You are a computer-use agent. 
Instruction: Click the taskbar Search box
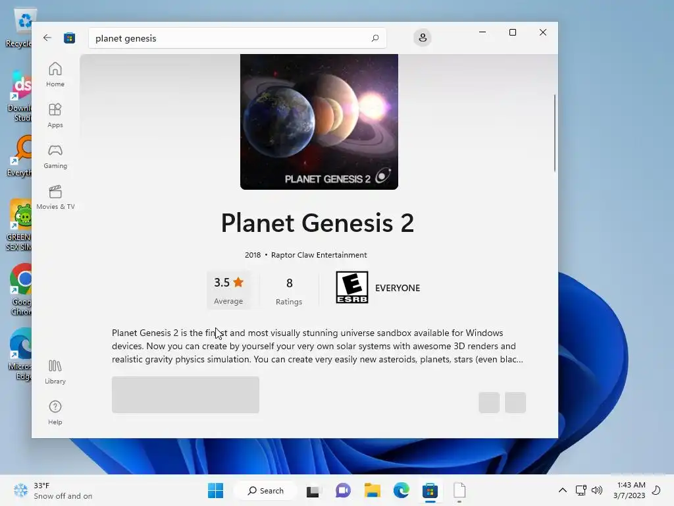[266, 490]
